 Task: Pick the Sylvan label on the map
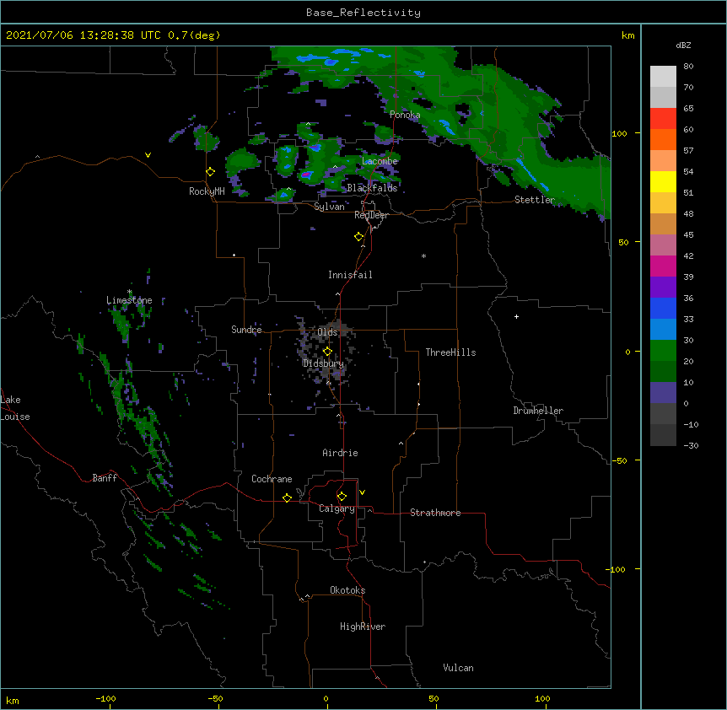pyautogui.click(x=329, y=207)
